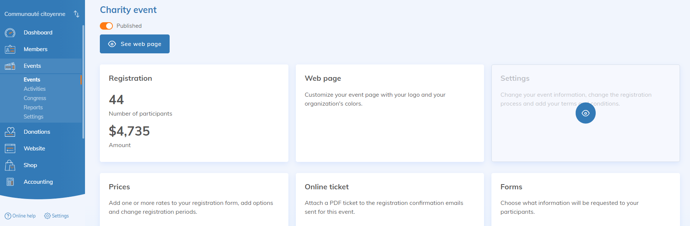
Task: Open the Communauté citoyenne organization selector
Action: tap(35, 14)
